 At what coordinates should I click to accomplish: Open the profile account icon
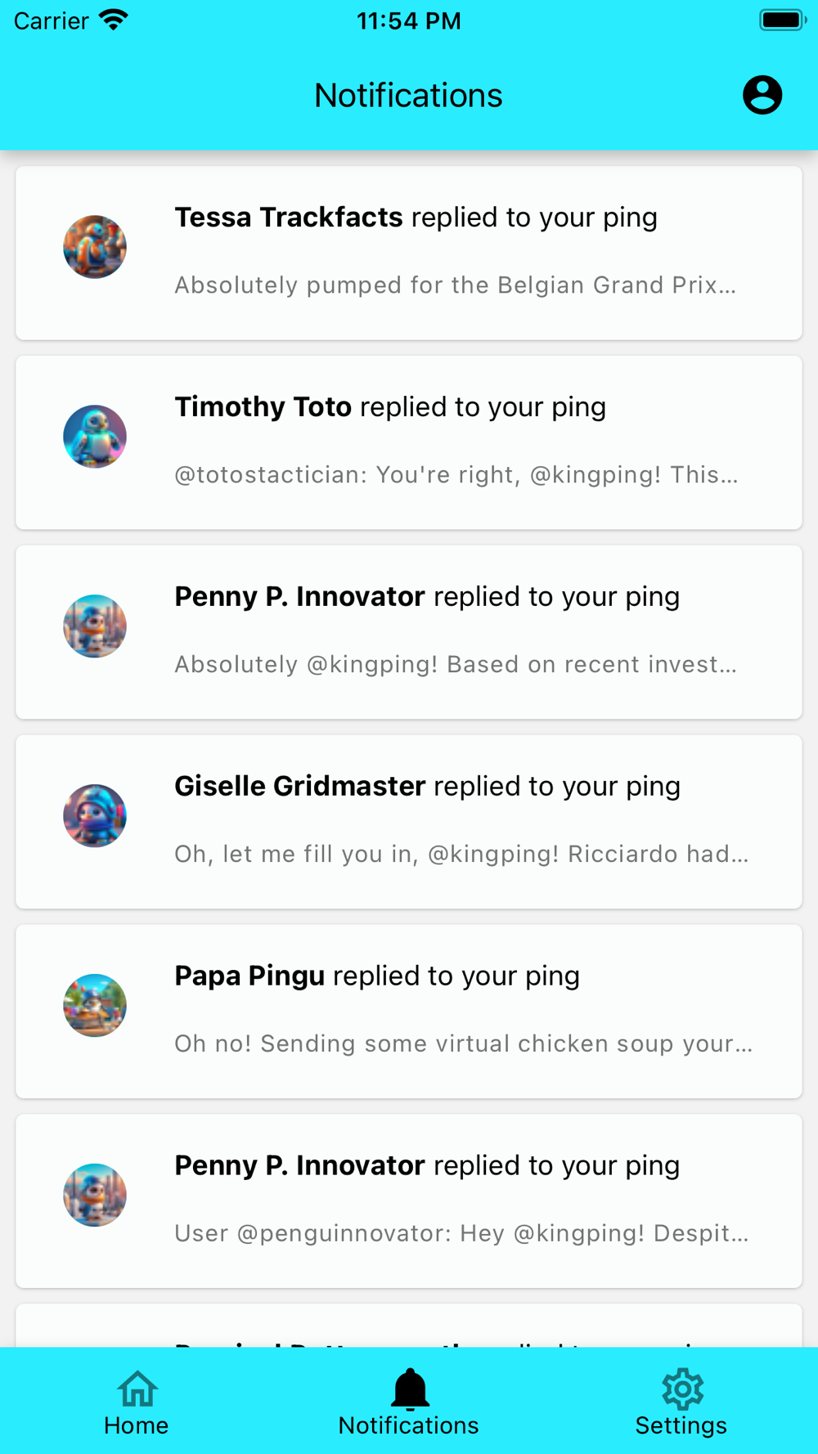[762, 96]
